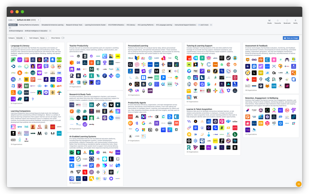309x194 pixels.
Task: Toggle the Show Names switch
Action: click(x=63, y=38)
